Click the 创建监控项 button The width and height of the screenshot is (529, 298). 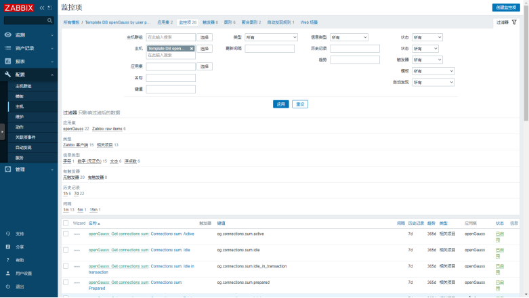[506, 7]
